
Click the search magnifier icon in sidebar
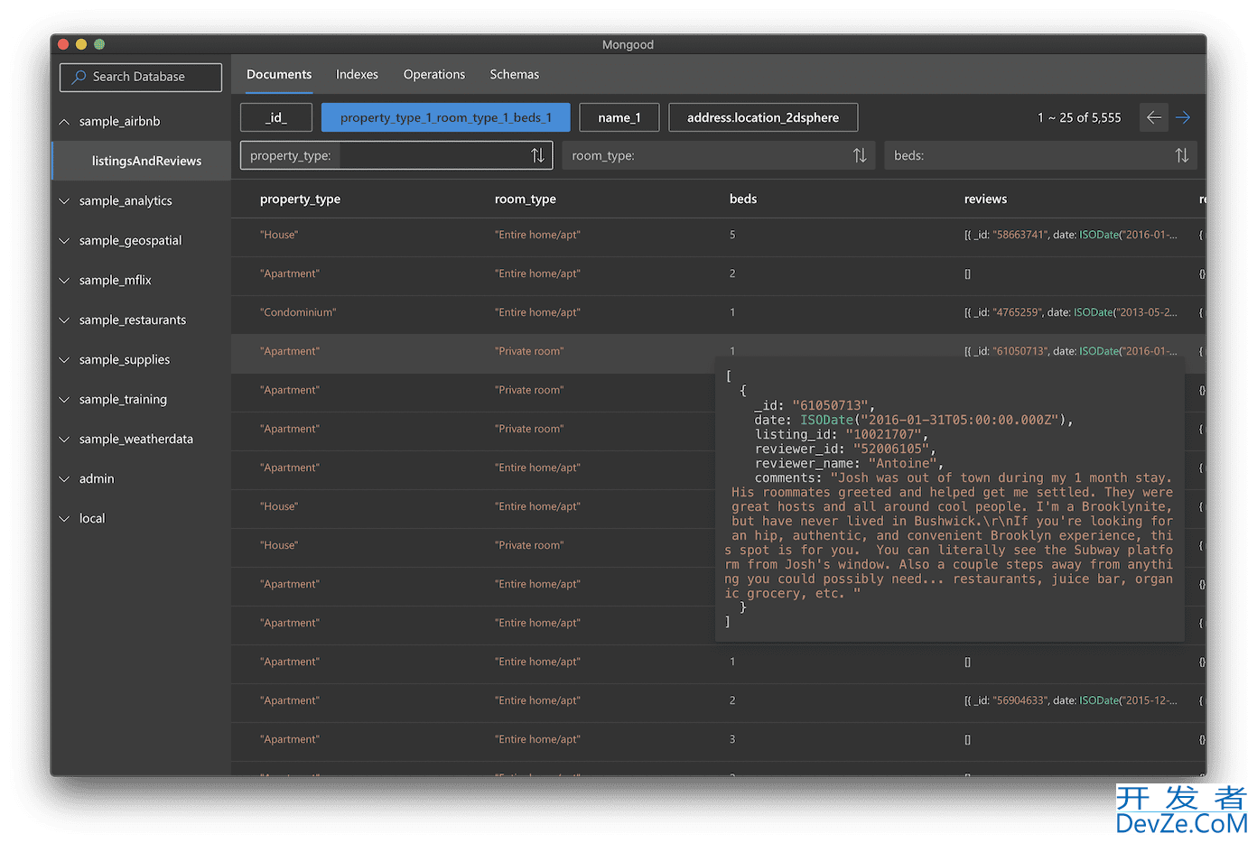pos(79,77)
